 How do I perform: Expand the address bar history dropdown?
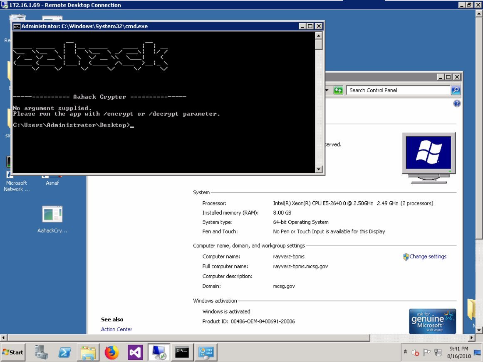tap(327, 90)
